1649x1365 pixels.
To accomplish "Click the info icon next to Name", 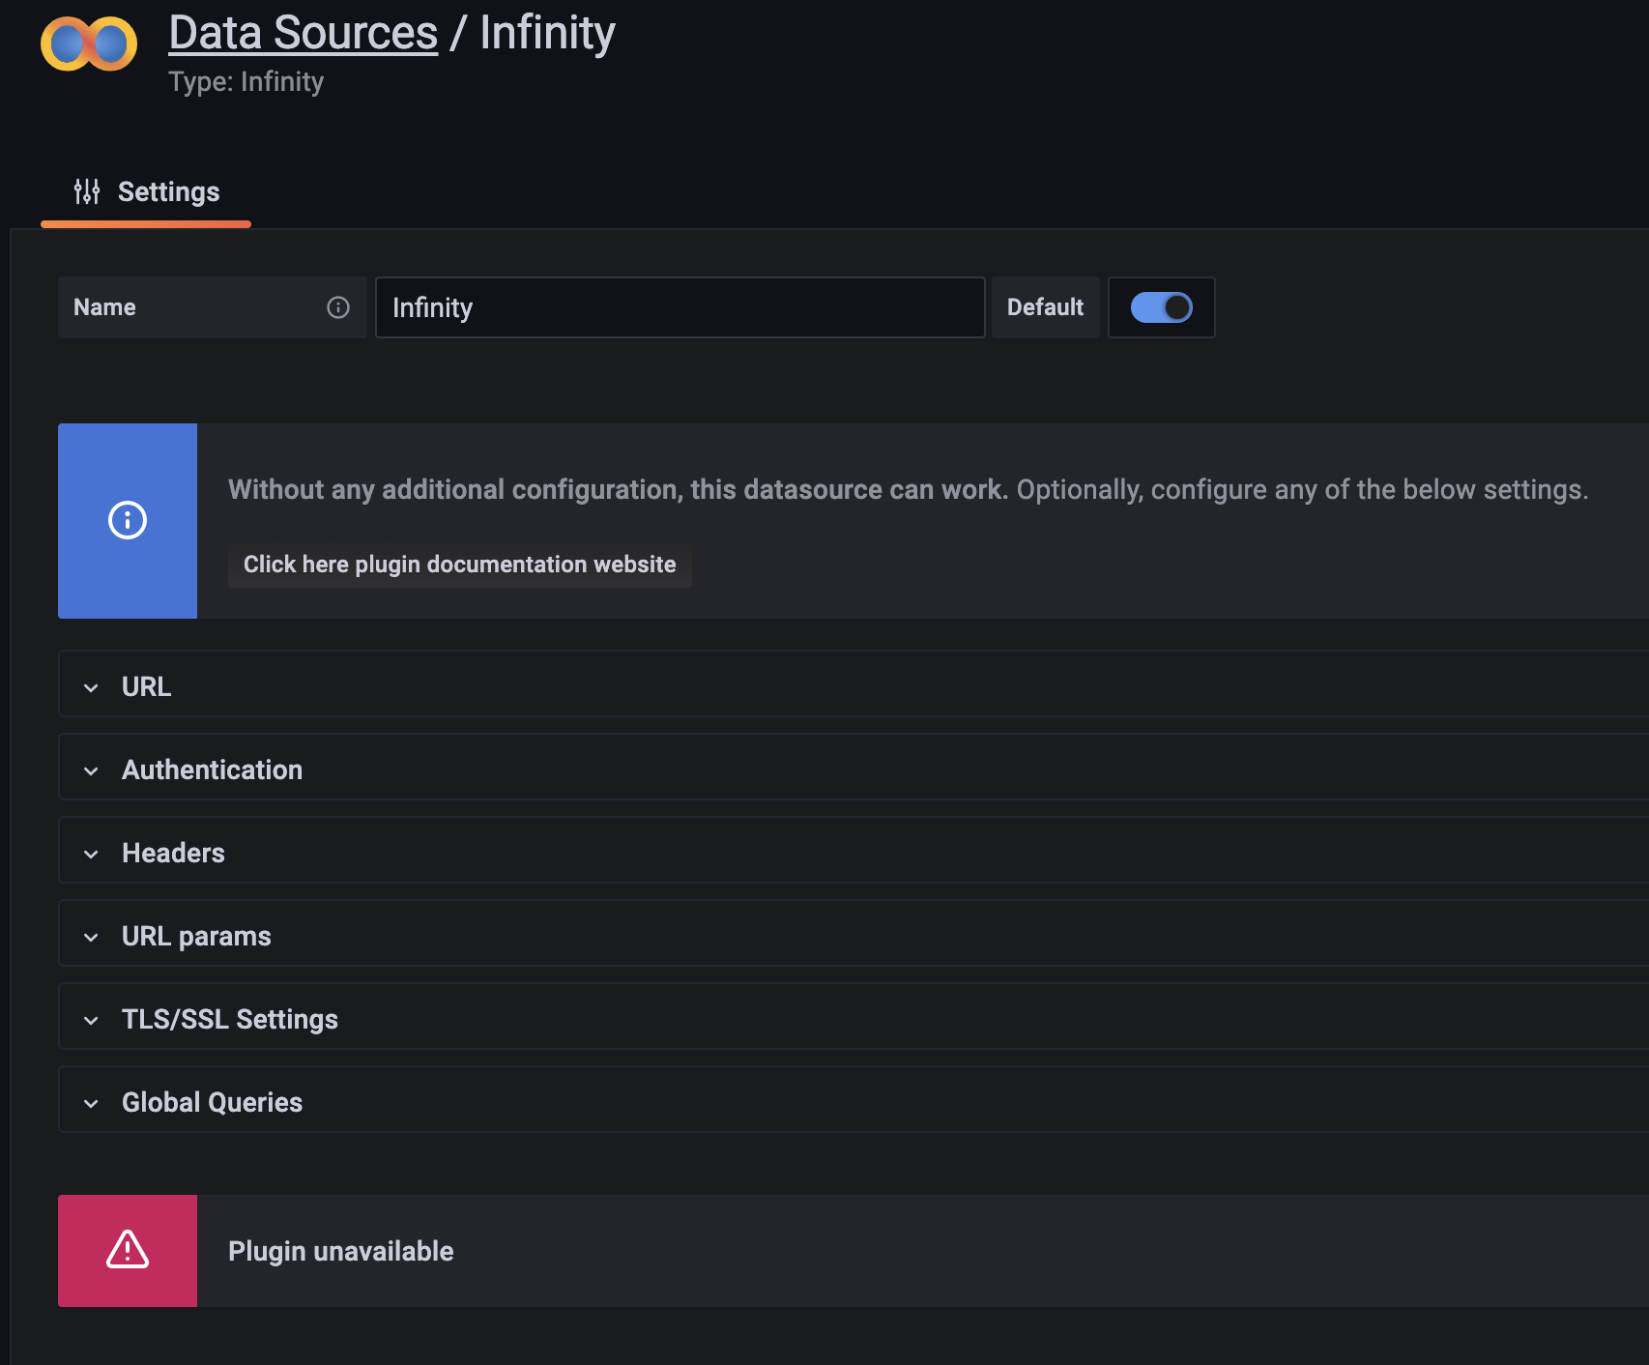I will (x=336, y=307).
